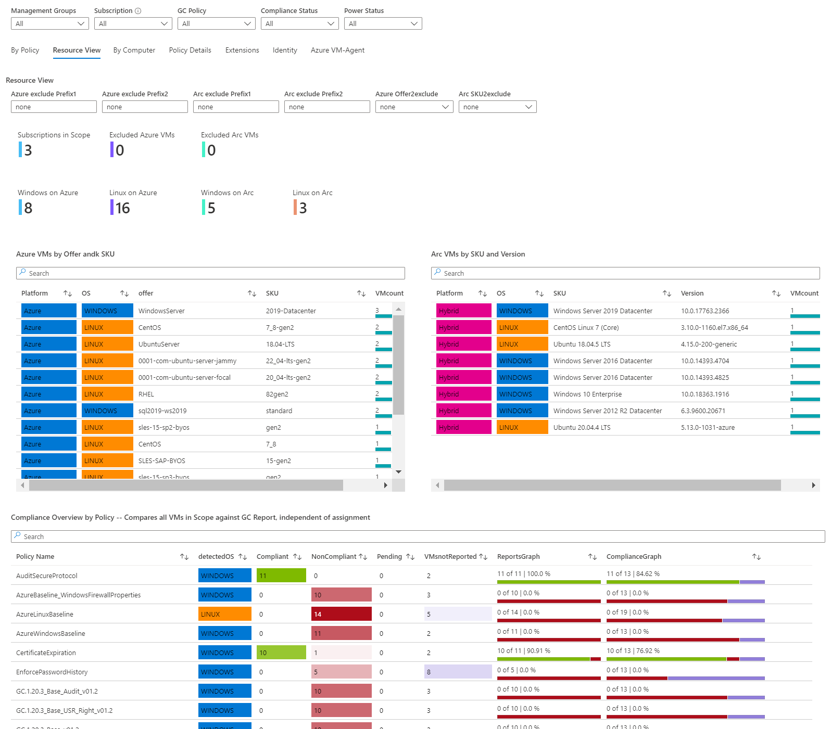Expand the Power Status dropdown

(x=383, y=23)
